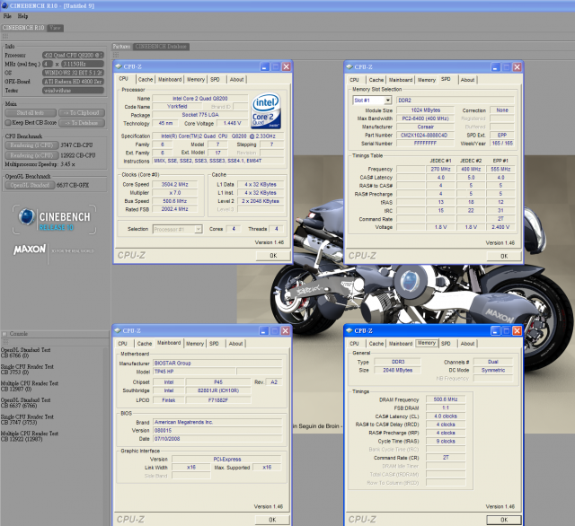
Task: Open CPU tab in CPU-Z Mainboard window
Action: [122, 344]
